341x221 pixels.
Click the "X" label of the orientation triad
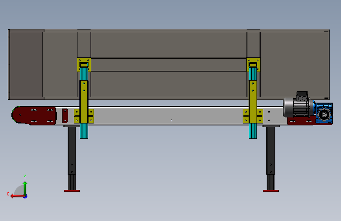tap(8, 194)
